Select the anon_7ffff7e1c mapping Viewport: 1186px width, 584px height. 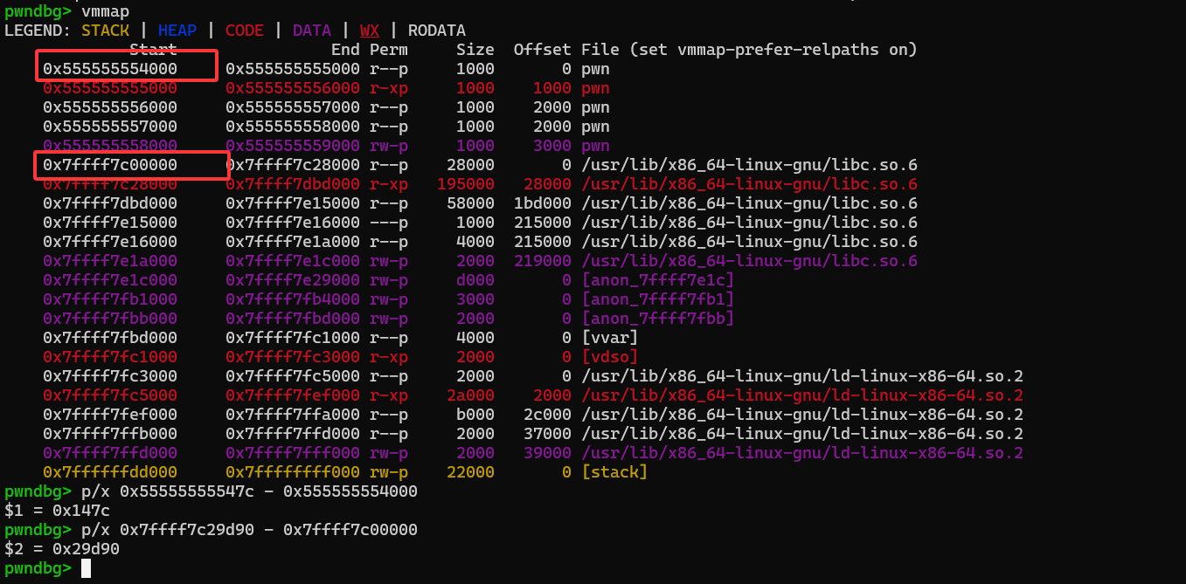tap(655, 279)
